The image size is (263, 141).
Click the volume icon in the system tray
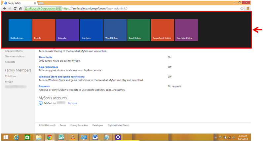click(234, 137)
